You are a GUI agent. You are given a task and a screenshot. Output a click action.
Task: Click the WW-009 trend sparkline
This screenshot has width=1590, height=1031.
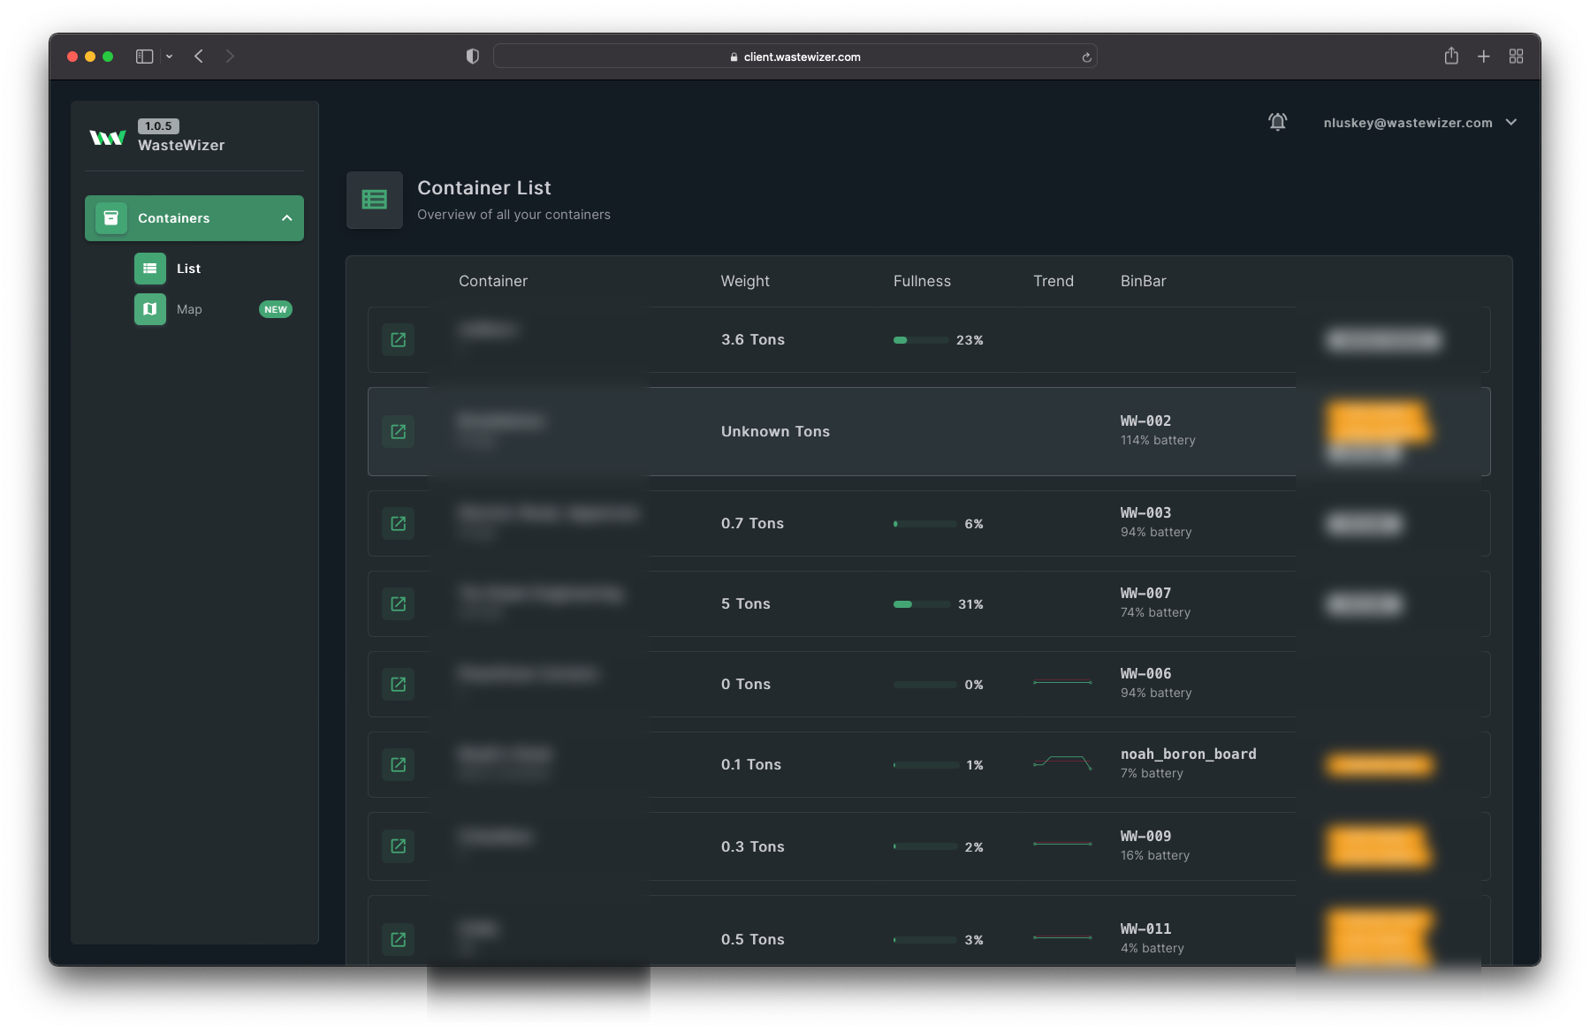click(1062, 845)
